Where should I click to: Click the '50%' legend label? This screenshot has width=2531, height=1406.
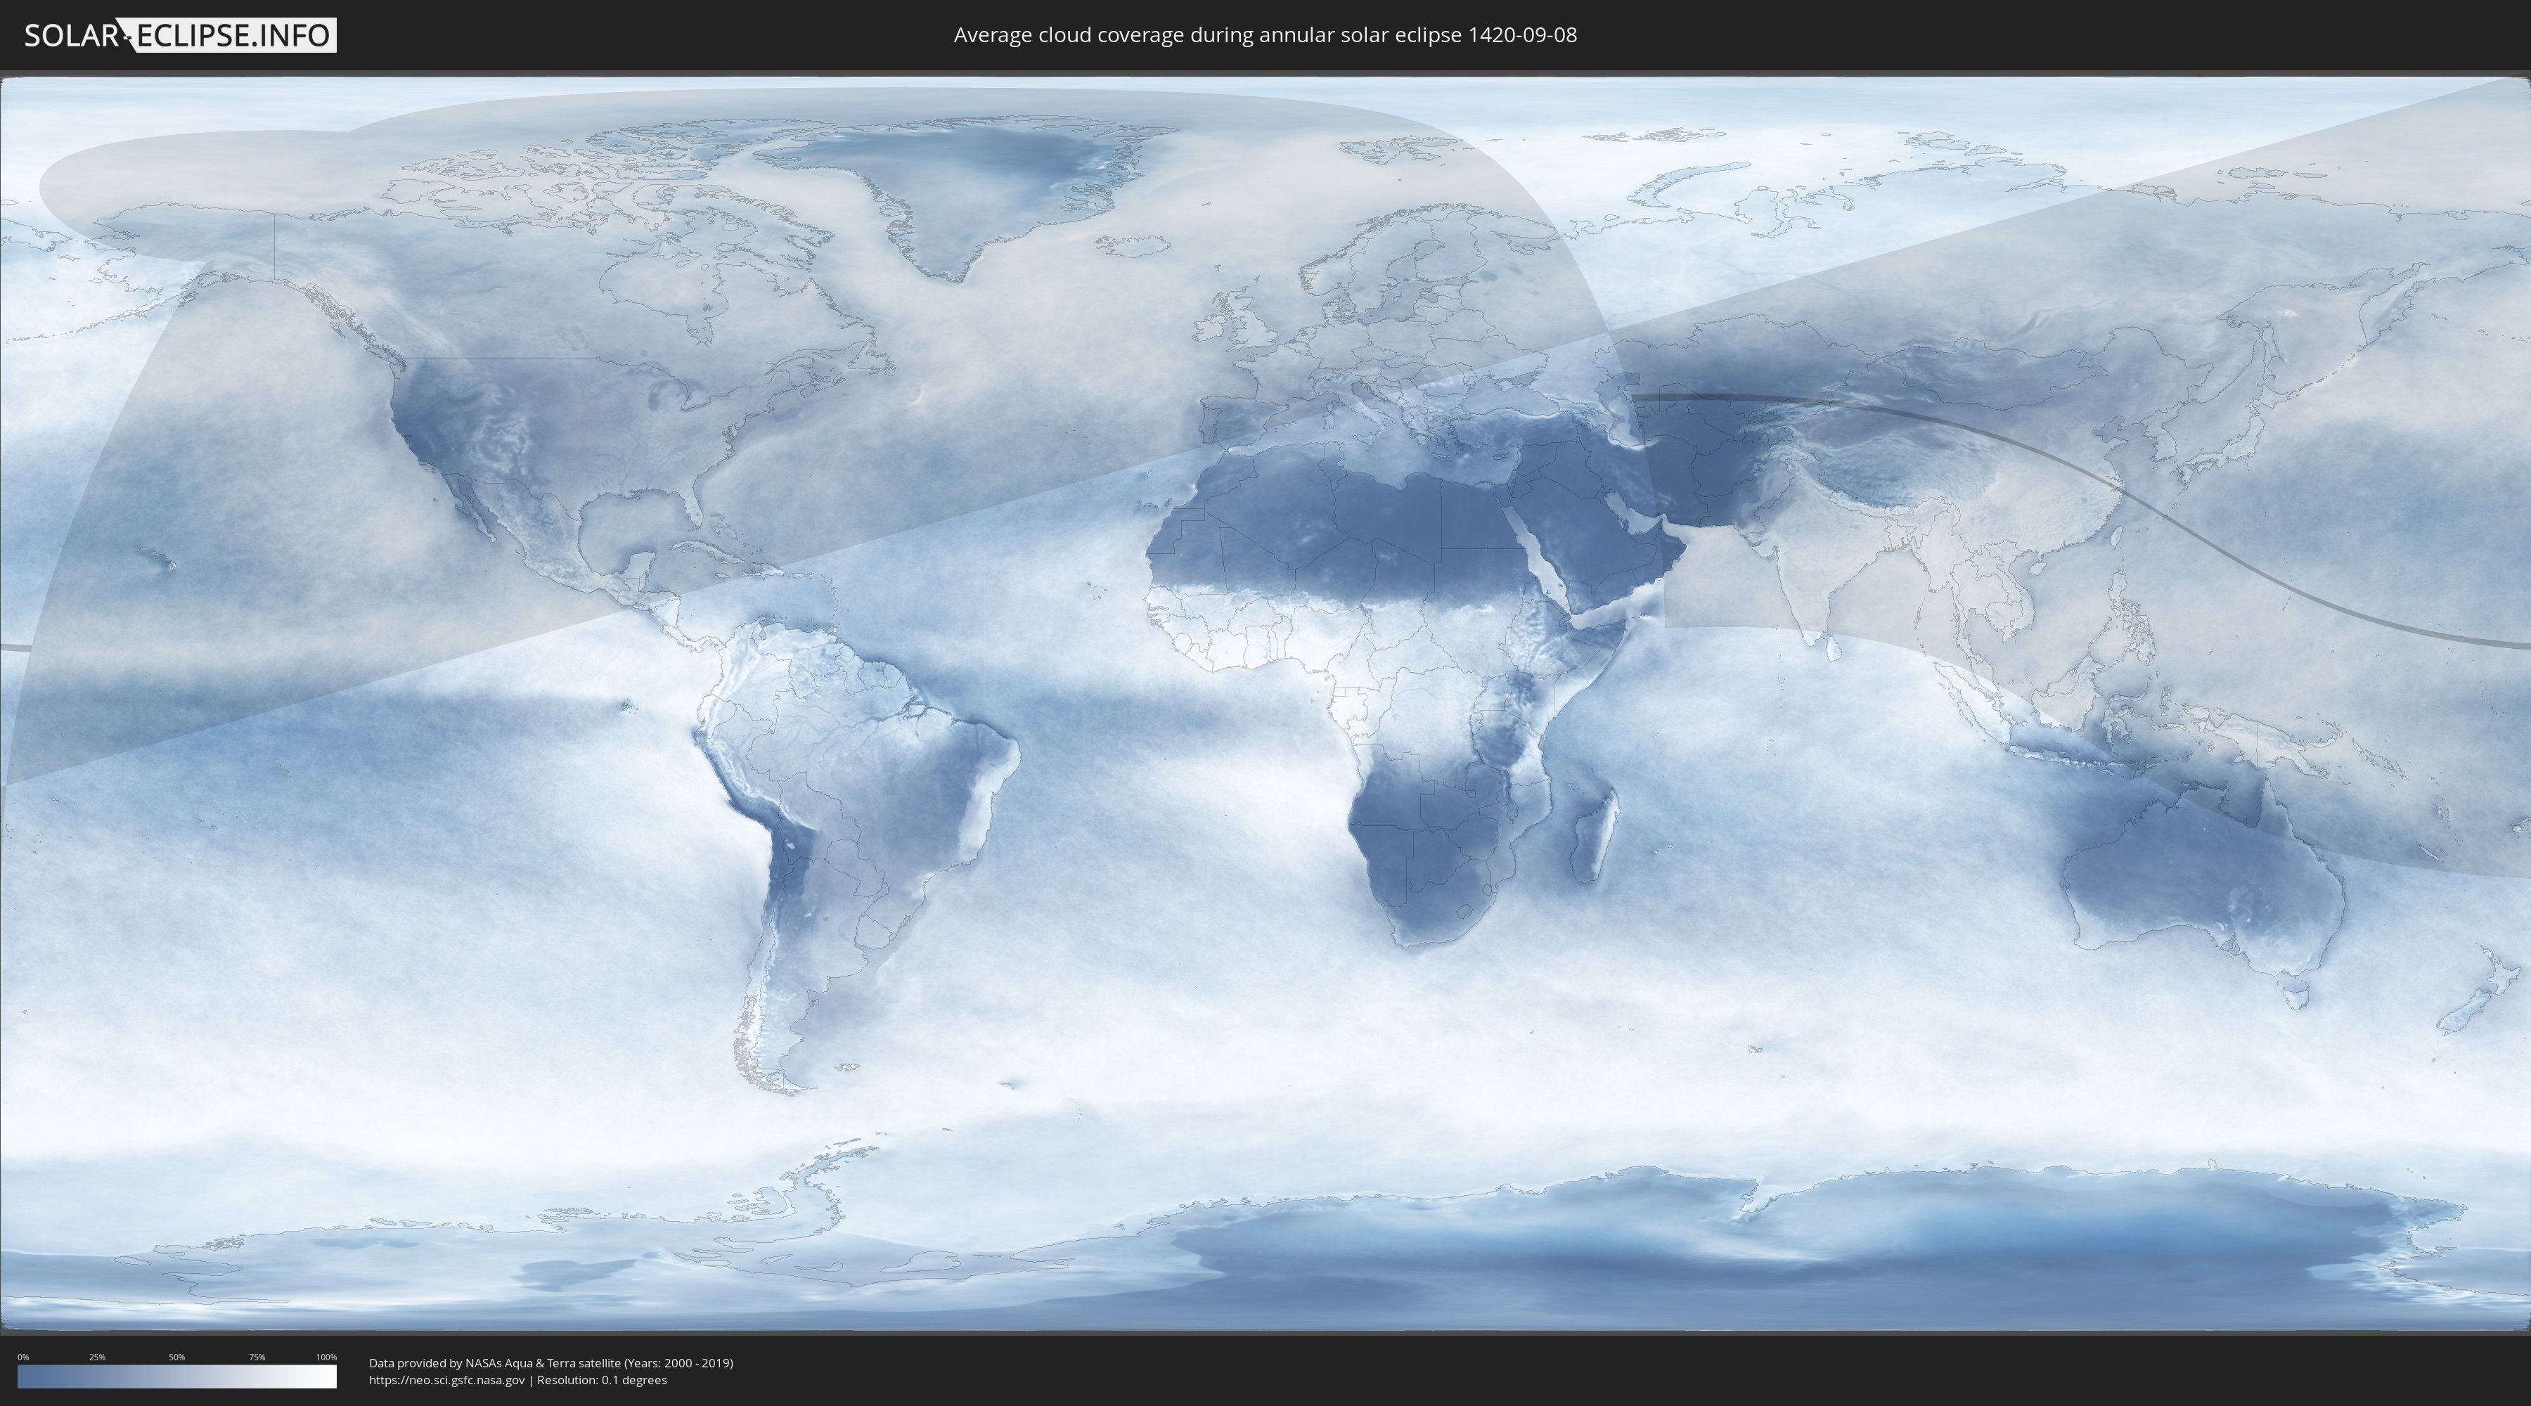[177, 1357]
